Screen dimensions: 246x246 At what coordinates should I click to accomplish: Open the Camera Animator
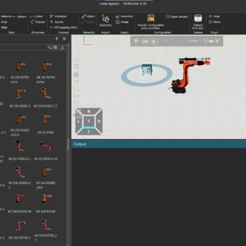coord(198,22)
